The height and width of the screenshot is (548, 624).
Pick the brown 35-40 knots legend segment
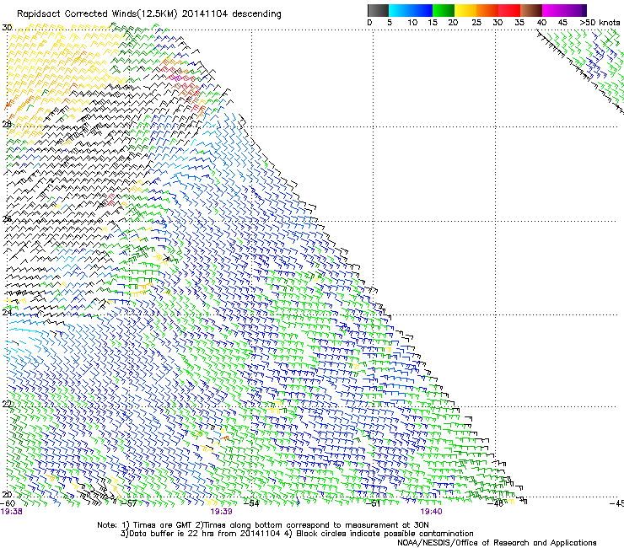coord(531,10)
